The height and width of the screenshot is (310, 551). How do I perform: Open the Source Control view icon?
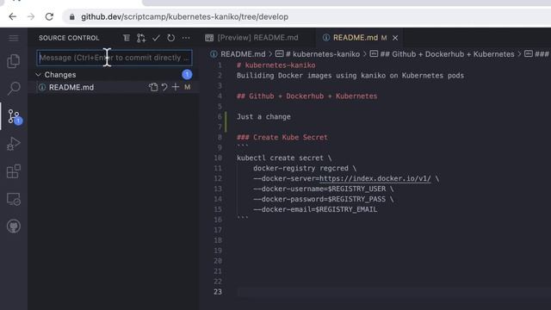pos(14,116)
